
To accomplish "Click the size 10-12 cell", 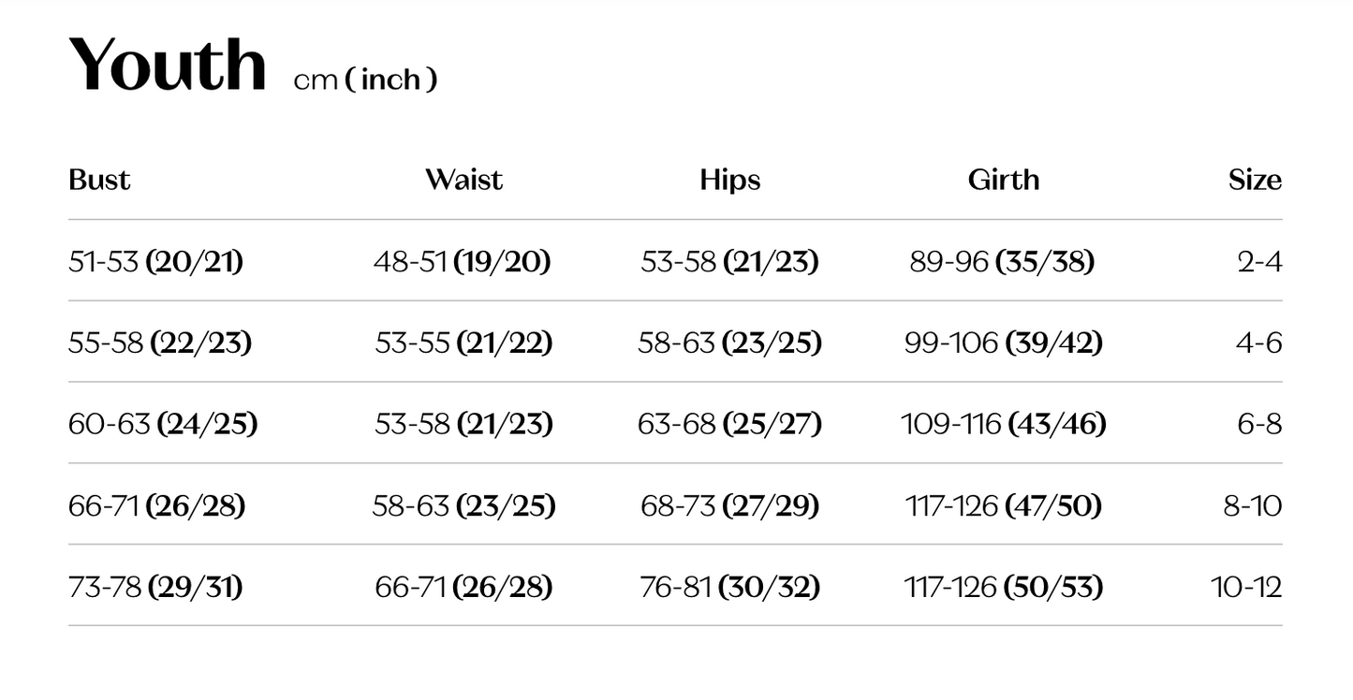I will pos(1246,588).
